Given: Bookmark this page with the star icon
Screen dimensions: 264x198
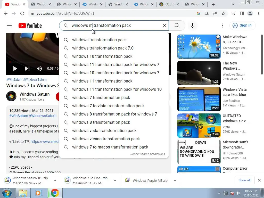Looking at the screenshot, I should (223, 13).
